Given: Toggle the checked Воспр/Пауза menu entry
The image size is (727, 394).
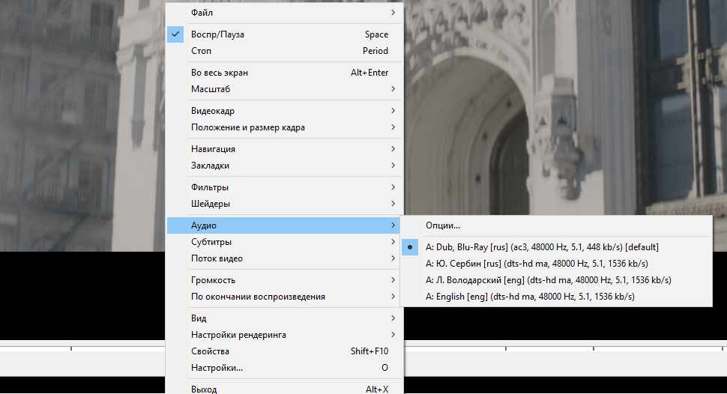Looking at the screenshot, I should (217, 34).
